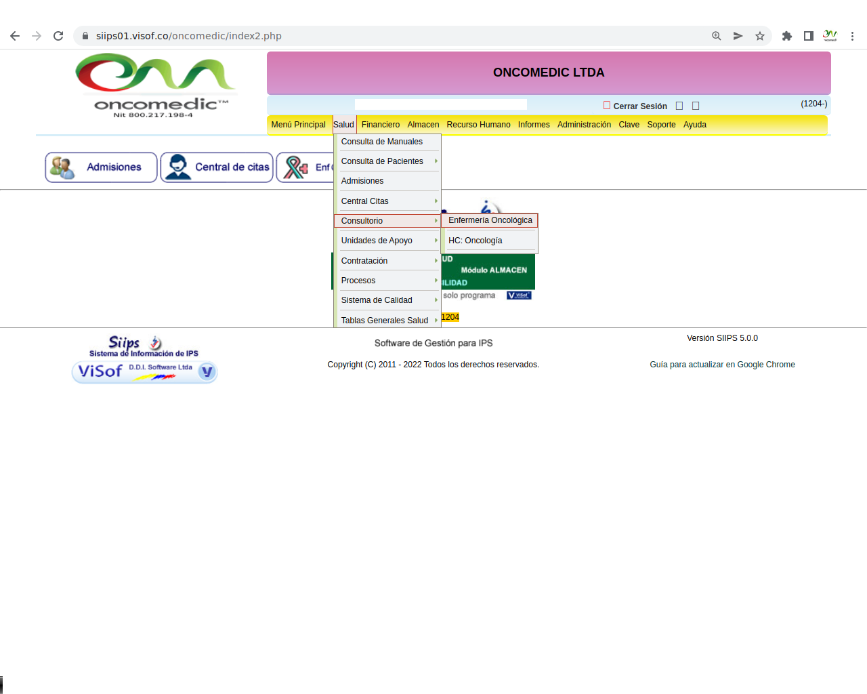Screen dimensions: 867x694
Task: Click the Admisiones people icon
Action: [62, 167]
